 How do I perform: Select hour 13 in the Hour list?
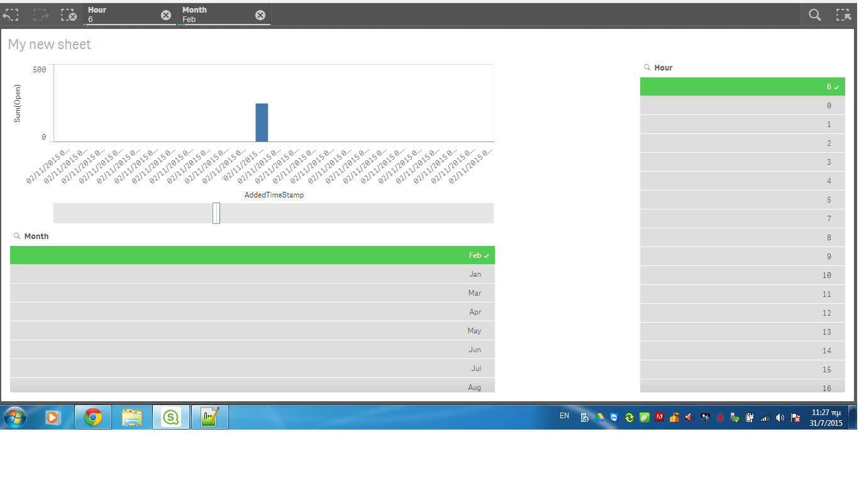click(x=743, y=332)
